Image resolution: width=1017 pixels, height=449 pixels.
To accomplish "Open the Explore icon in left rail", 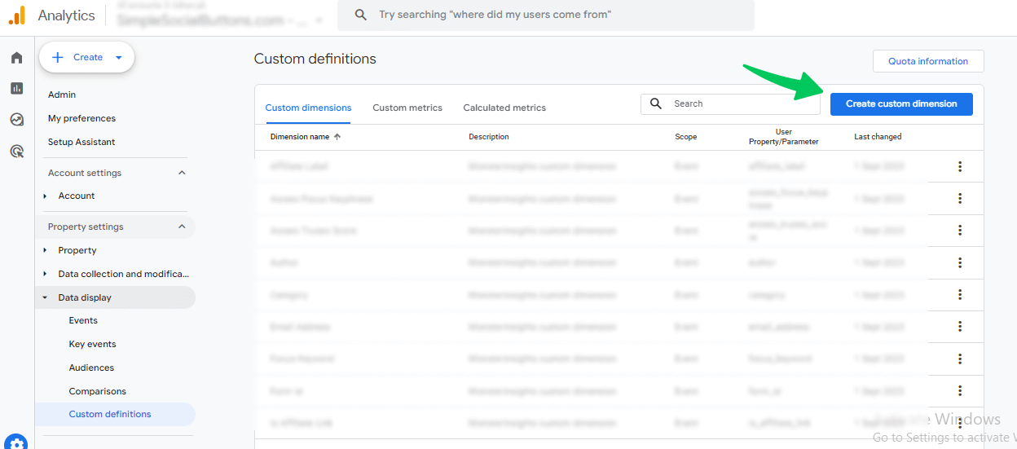I will [17, 120].
